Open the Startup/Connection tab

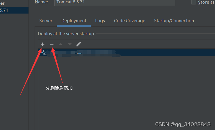tap(174, 21)
